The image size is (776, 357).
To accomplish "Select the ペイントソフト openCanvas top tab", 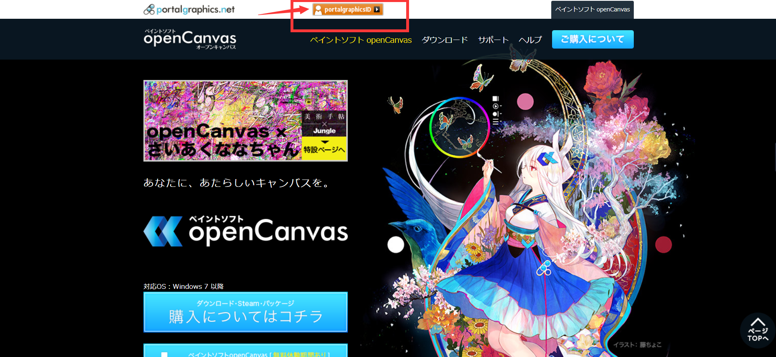I will pos(592,9).
